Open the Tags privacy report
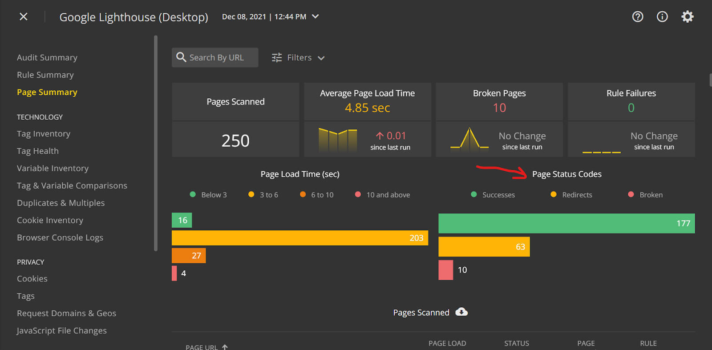The image size is (712, 350). (26, 296)
